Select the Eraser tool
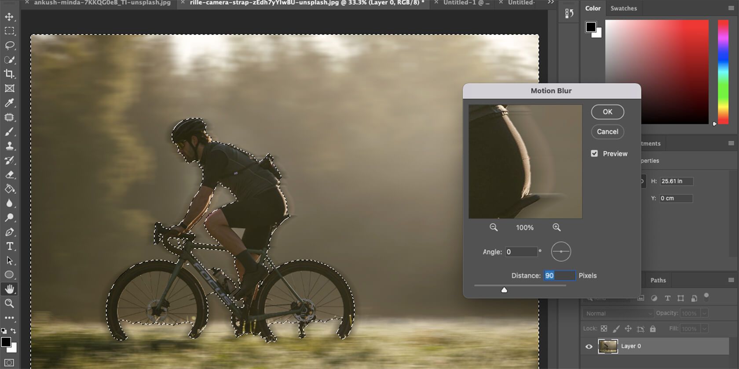739x369 pixels. pos(9,174)
